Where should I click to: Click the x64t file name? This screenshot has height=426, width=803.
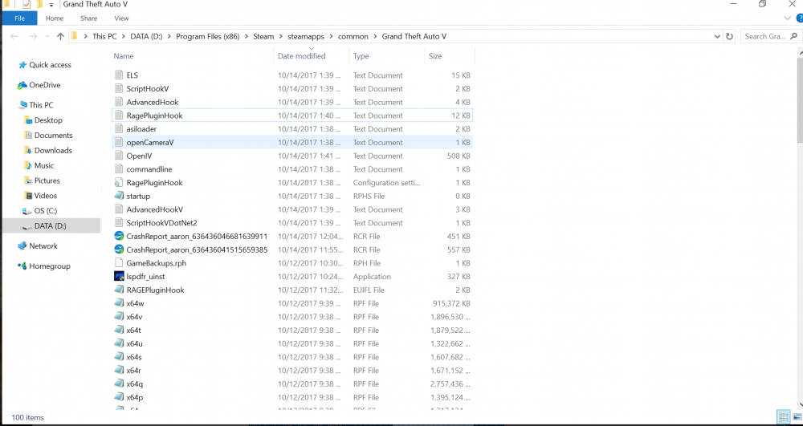coord(133,331)
